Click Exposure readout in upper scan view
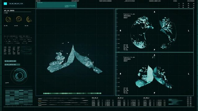This screenshot has height=111, width=198. pos(129,16)
